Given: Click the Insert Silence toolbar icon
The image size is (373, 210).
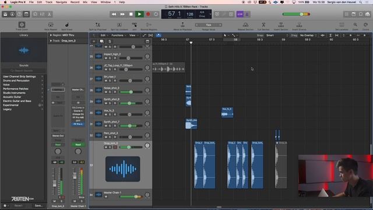Looking at the screenshot, I should [299, 24].
